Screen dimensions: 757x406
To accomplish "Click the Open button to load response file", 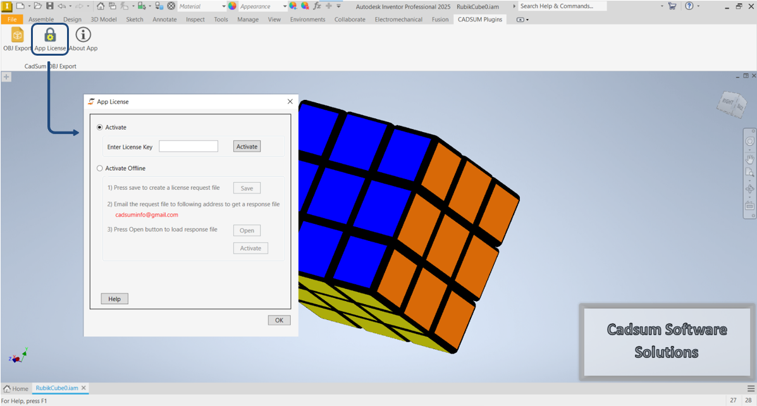I will [247, 231].
